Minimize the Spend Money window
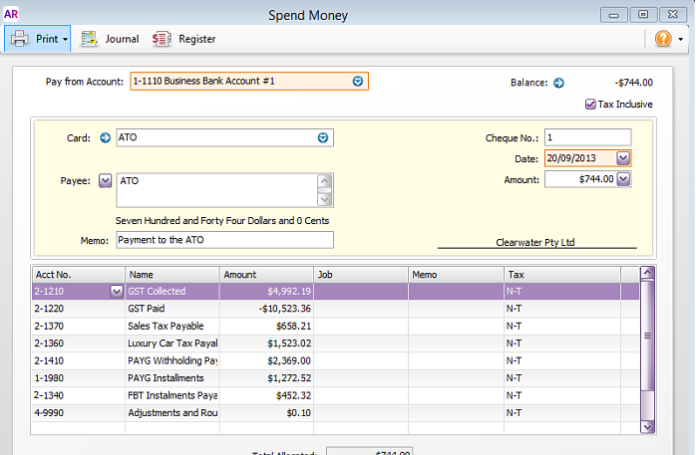Screen dimensions: 696x455 [614, 15]
